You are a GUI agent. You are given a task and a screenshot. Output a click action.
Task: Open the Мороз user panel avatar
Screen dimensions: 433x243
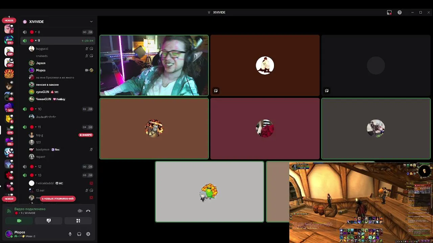pos(9,234)
